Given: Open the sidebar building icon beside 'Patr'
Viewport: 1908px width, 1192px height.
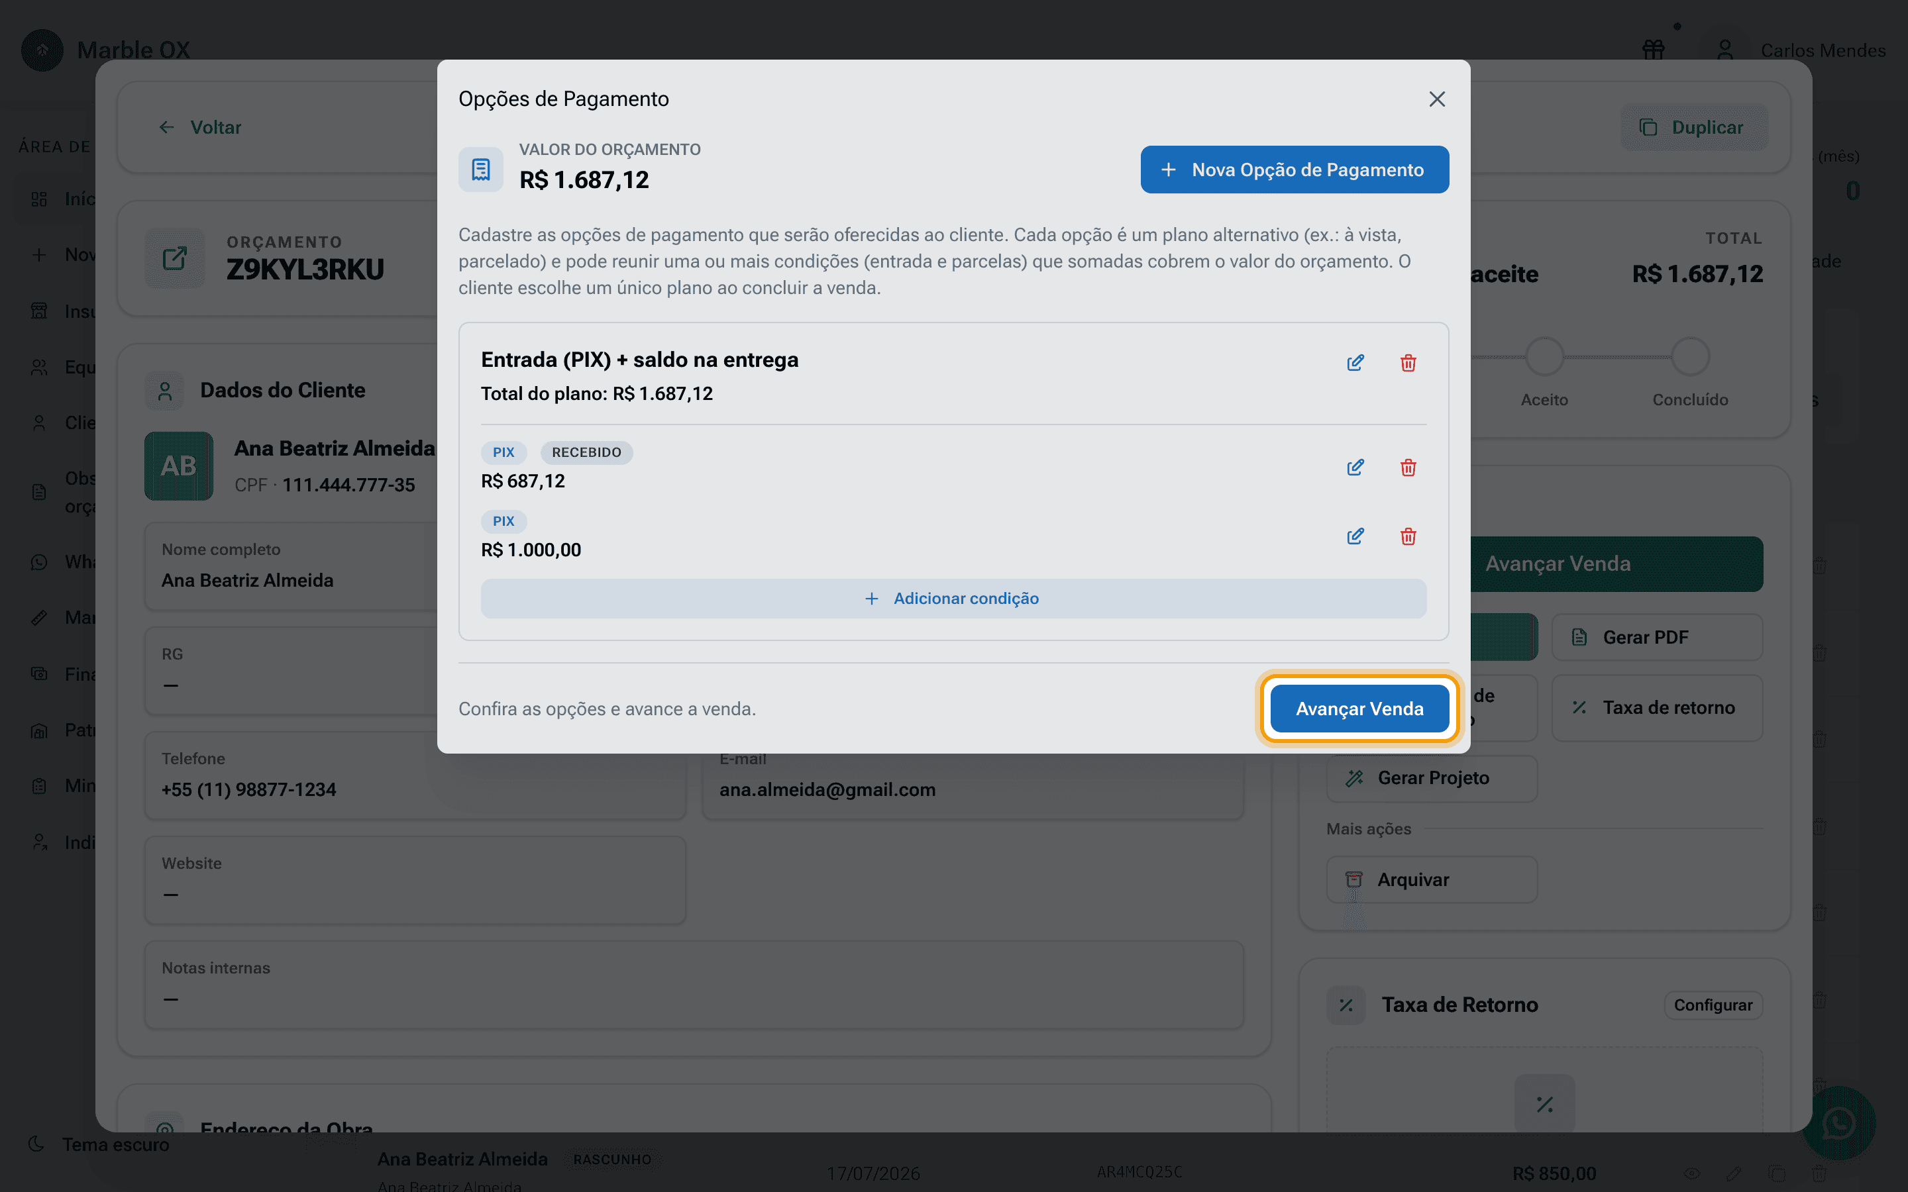Looking at the screenshot, I should click(x=40, y=730).
